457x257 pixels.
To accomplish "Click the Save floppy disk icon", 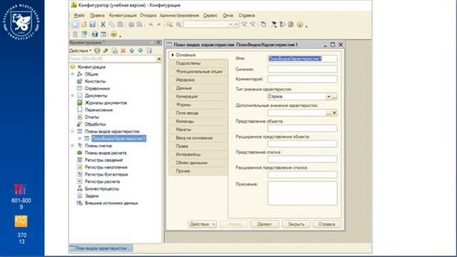I will tap(92, 24).
